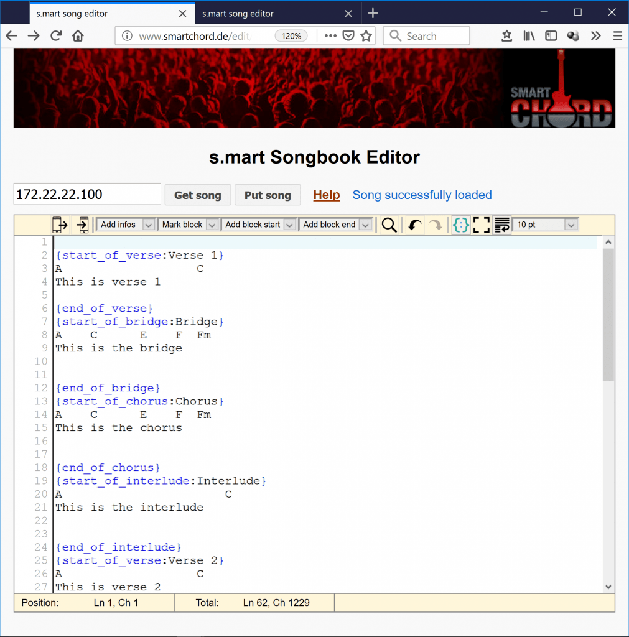
Task: Open the magnifier search tool
Action: coord(389,225)
